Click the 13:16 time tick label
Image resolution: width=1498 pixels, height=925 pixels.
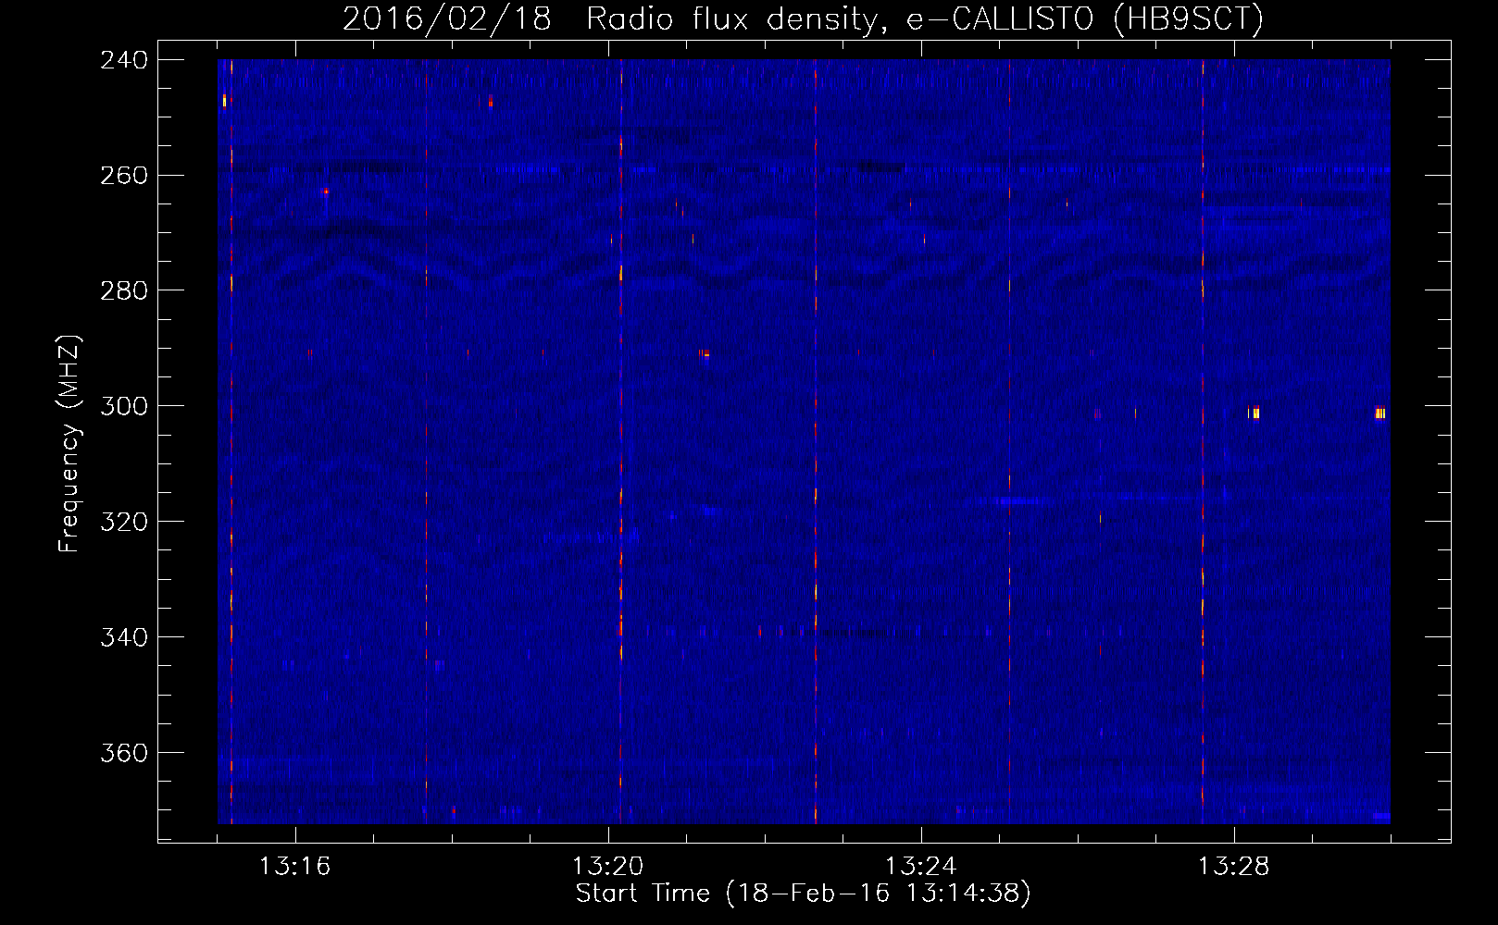(x=295, y=867)
